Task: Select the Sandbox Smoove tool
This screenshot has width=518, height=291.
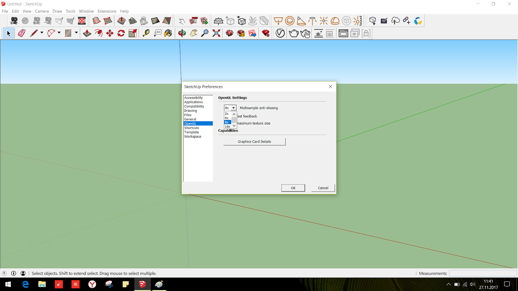Action: click(121, 21)
